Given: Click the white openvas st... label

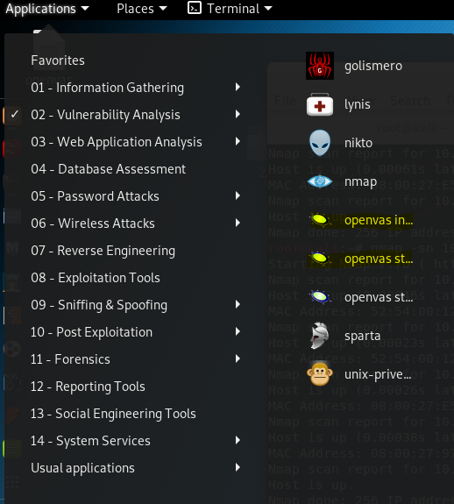Looking at the screenshot, I should [379, 298].
